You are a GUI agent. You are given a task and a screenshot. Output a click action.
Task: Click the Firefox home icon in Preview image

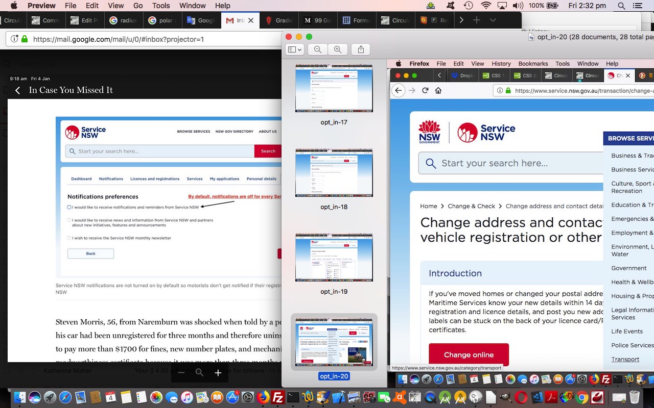click(438, 90)
